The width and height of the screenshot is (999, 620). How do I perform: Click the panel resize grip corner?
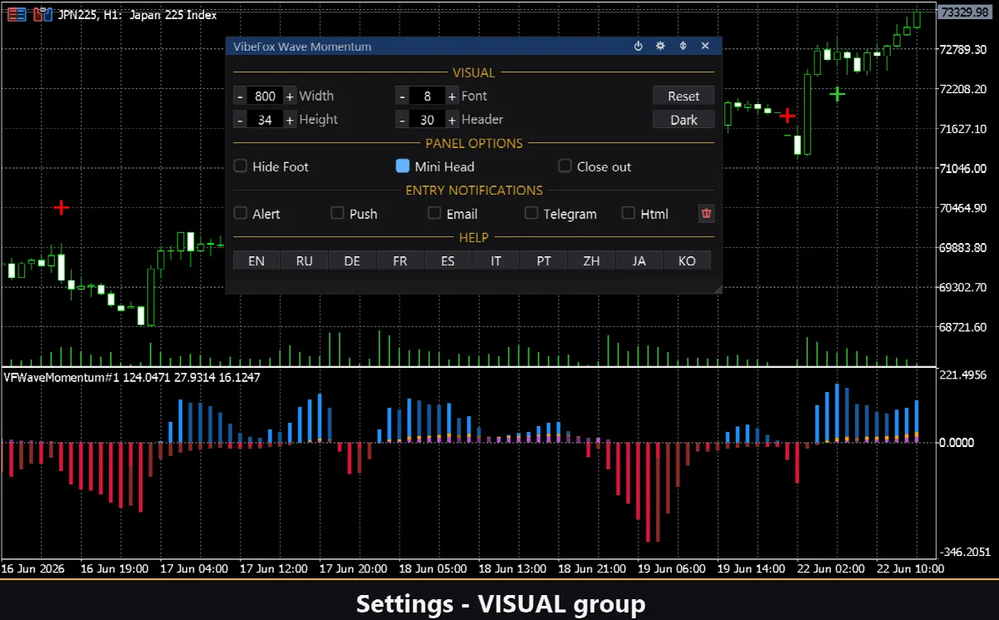point(718,289)
